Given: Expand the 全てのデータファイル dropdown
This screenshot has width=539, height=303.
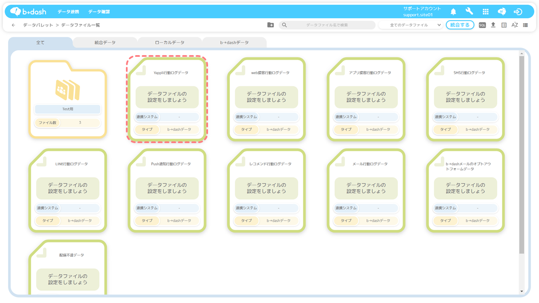Looking at the screenshot, I should (x=411, y=25).
